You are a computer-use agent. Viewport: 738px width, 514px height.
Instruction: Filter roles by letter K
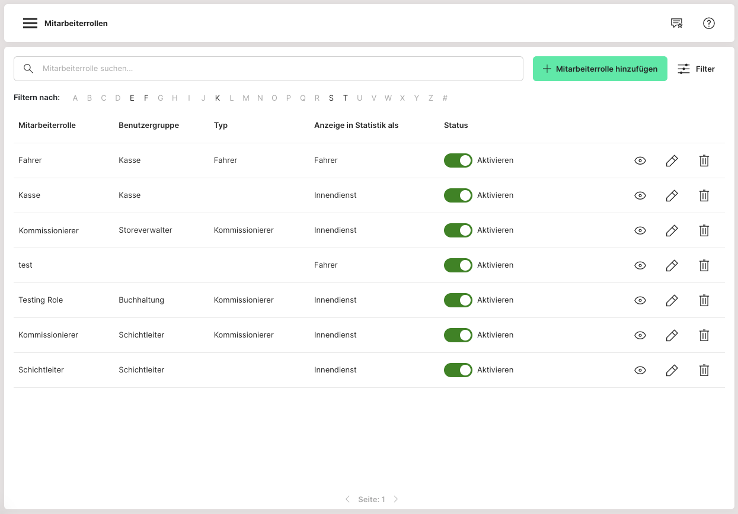click(218, 98)
